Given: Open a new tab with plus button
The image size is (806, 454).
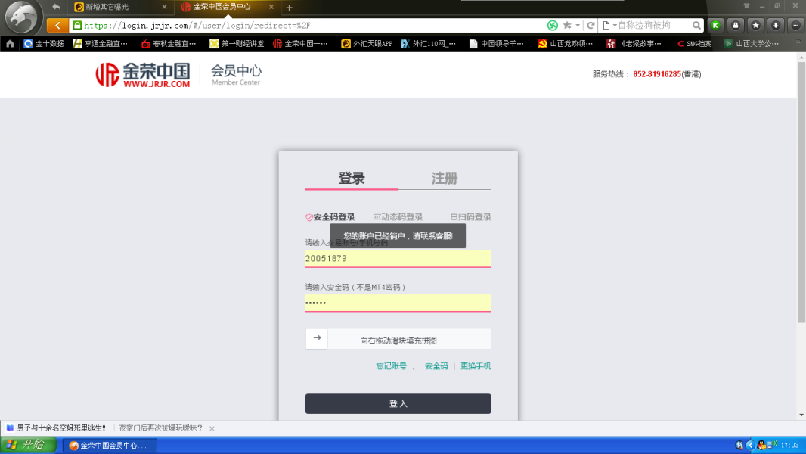Looking at the screenshot, I should pyautogui.click(x=289, y=8).
